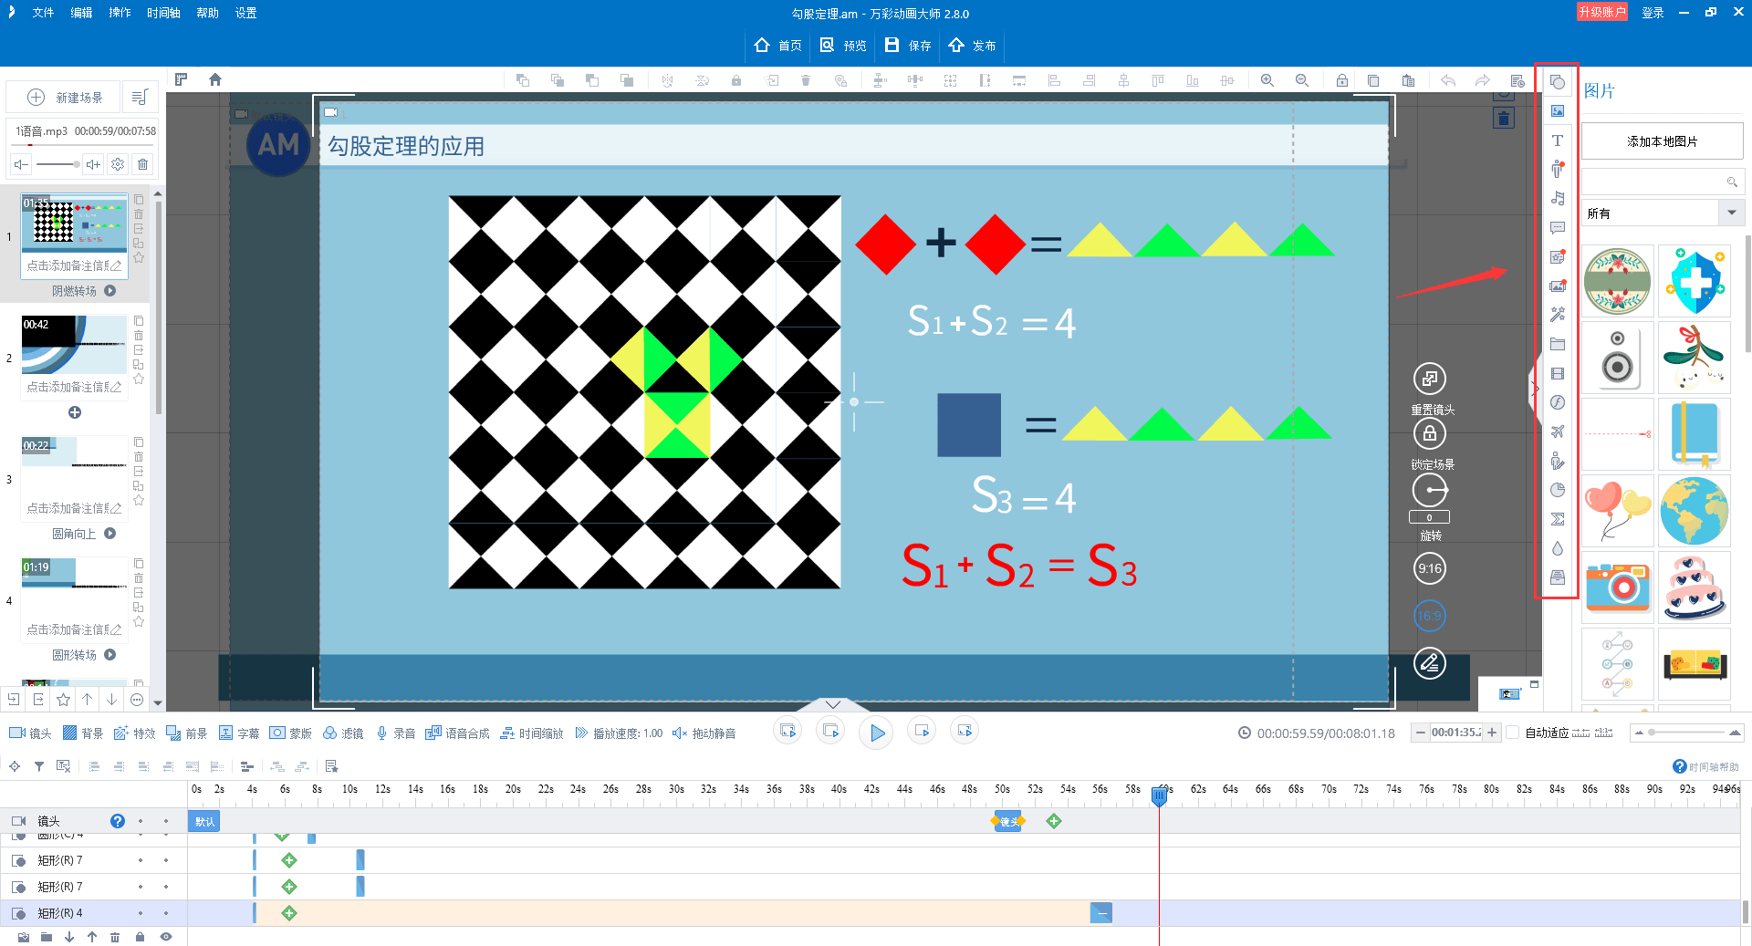Open the music/audio tool in sidebar

[1558, 199]
